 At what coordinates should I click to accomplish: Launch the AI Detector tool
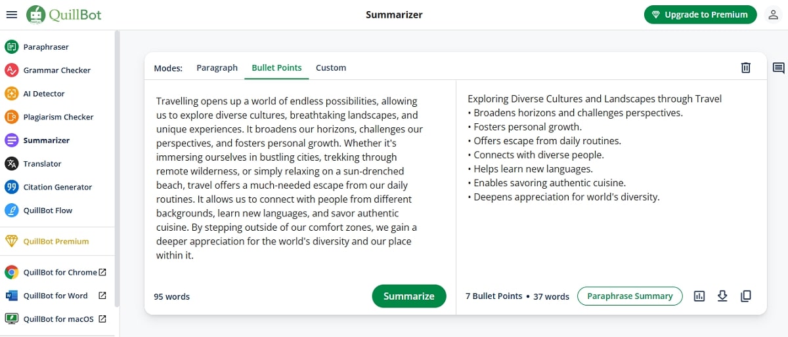(x=44, y=94)
